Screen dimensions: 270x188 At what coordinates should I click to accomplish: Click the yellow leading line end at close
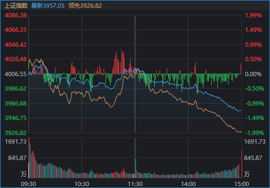pos(241,132)
